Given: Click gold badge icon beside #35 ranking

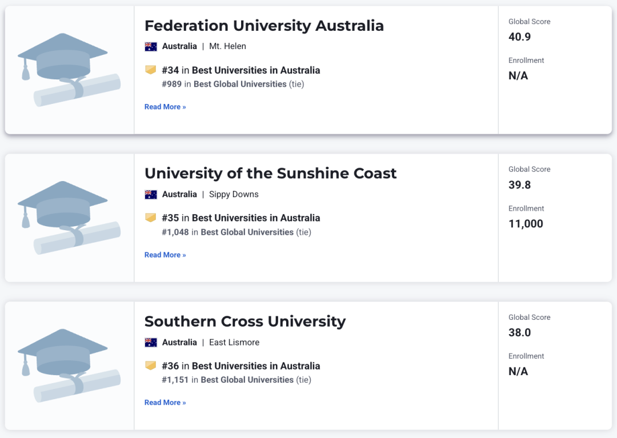Looking at the screenshot, I should coord(151,218).
